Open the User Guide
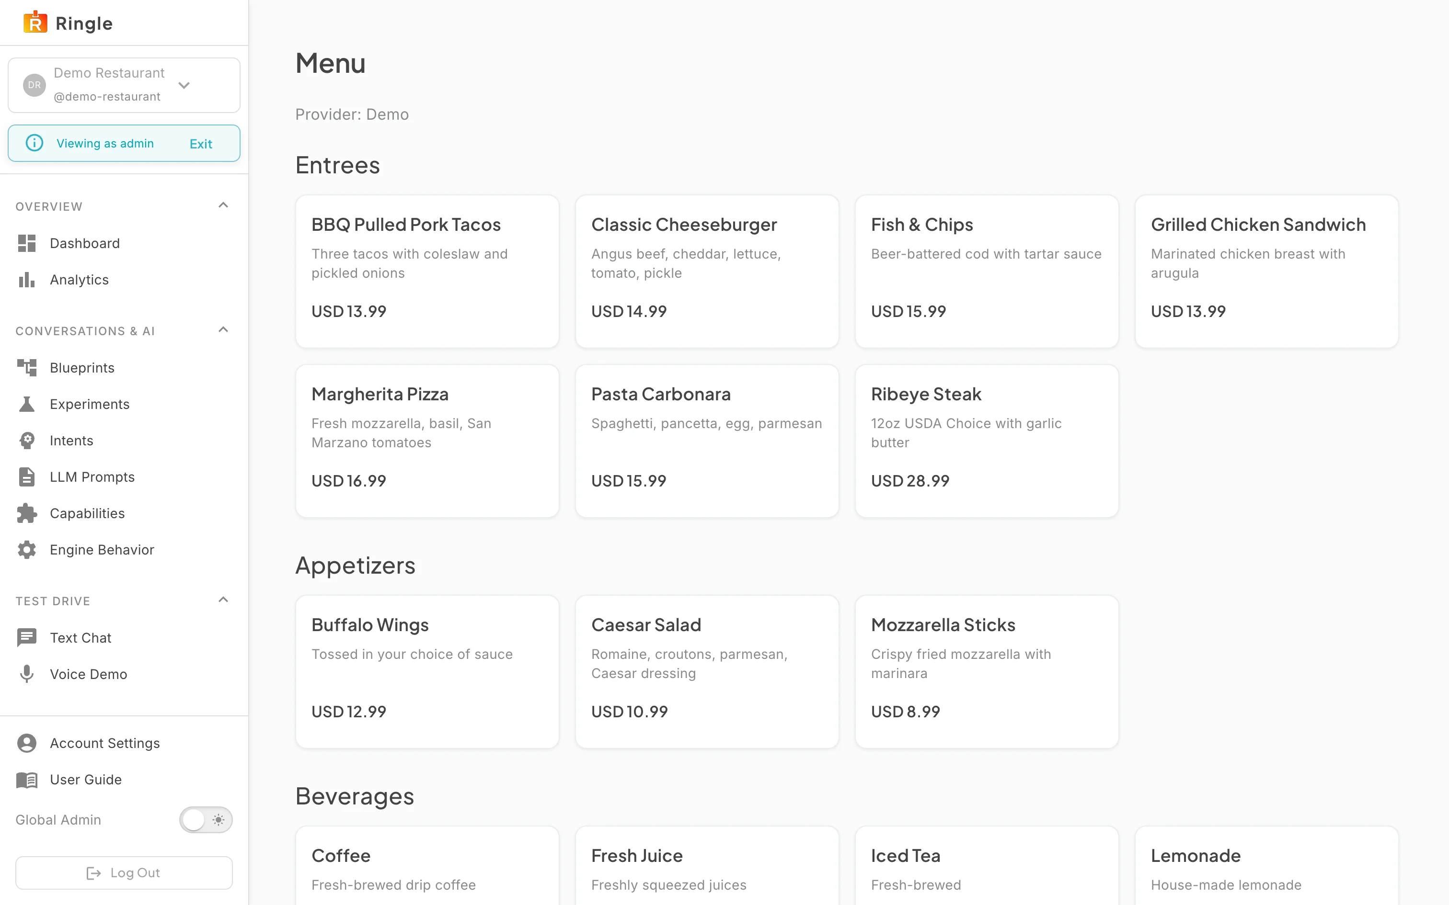Viewport: 1449px width, 905px height. (124, 780)
